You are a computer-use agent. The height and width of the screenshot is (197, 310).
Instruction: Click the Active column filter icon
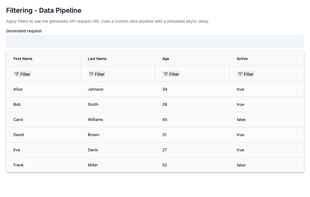tap(240, 74)
